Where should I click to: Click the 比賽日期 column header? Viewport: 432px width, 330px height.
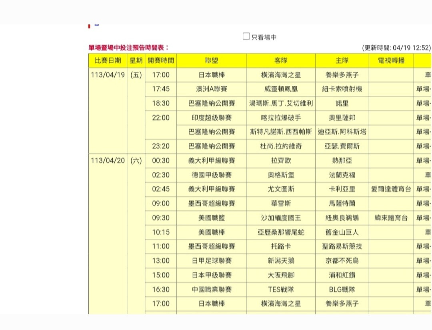pos(108,61)
